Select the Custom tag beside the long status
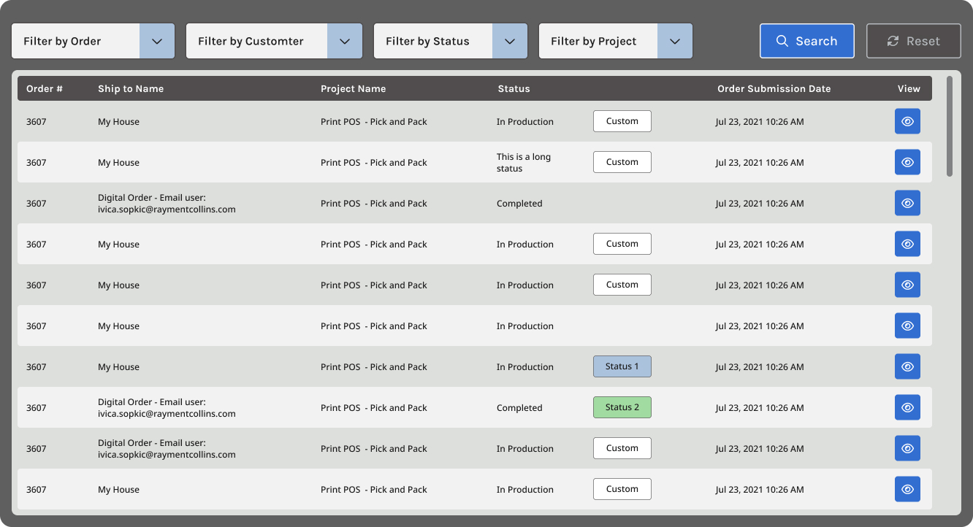Image resolution: width=973 pixels, height=527 pixels. coord(622,162)
